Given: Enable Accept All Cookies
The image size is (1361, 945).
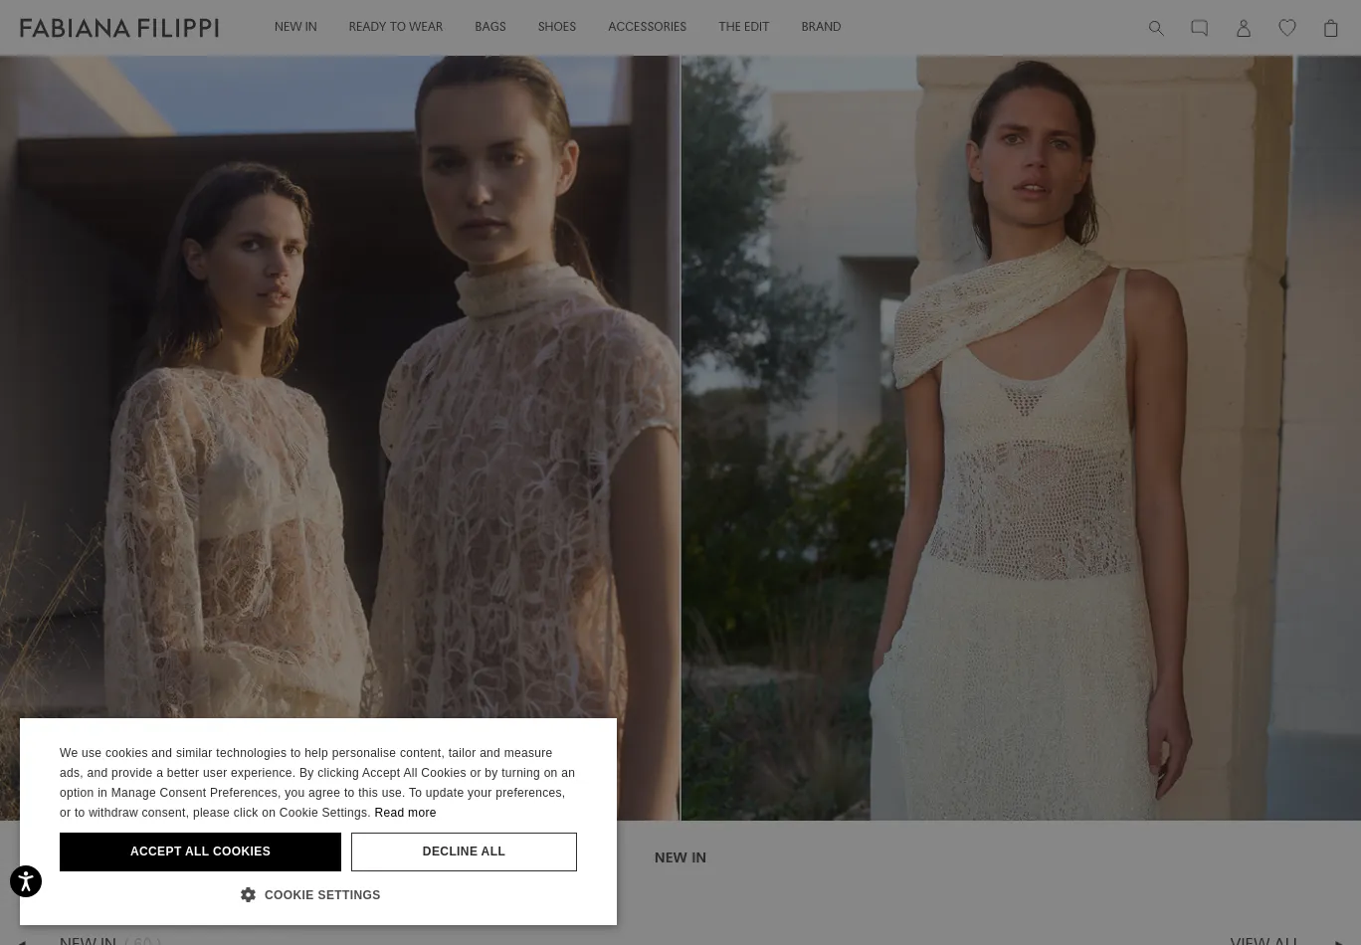Looking at the screenshot, I should pyautogui.click(x=200, y=851).
